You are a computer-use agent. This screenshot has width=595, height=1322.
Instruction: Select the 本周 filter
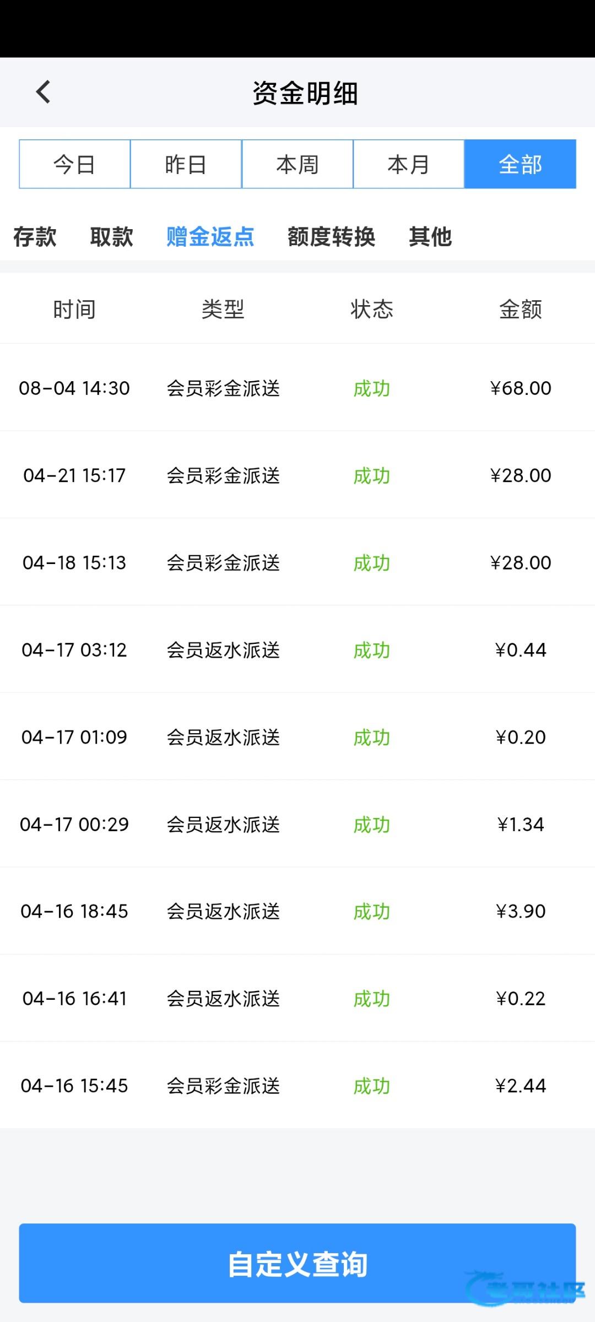[297, 164]
